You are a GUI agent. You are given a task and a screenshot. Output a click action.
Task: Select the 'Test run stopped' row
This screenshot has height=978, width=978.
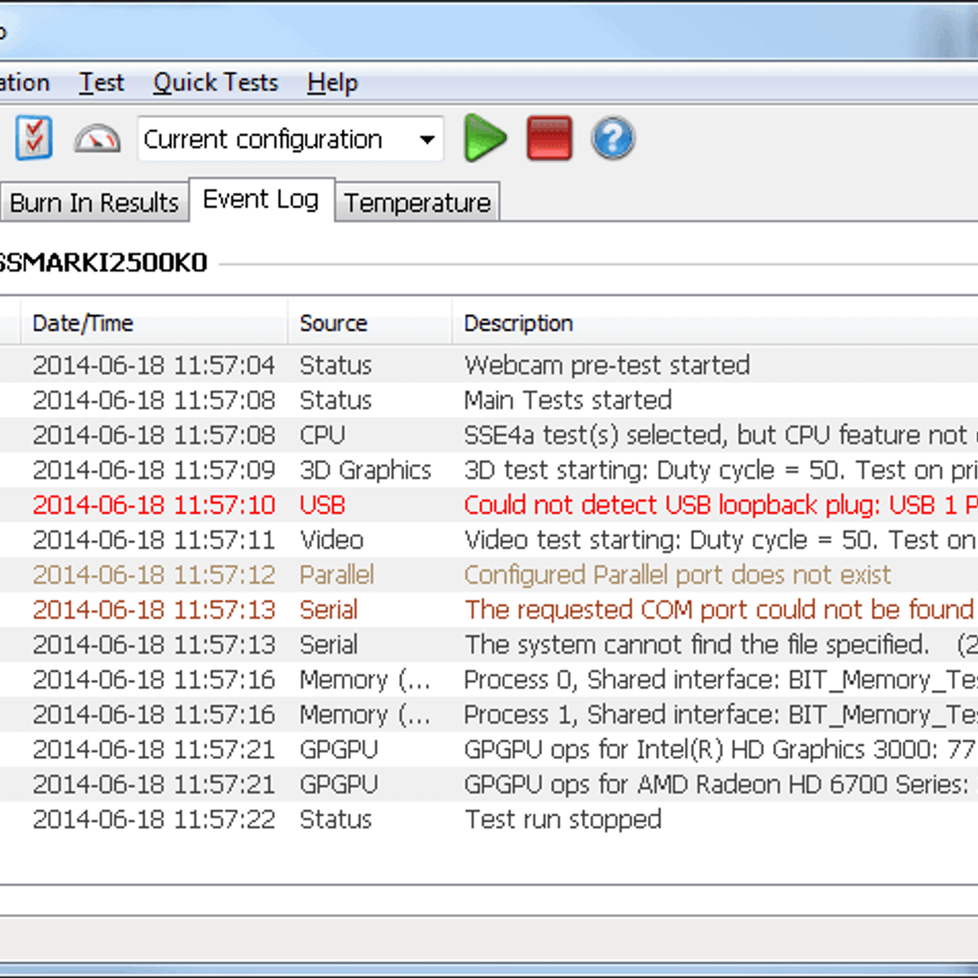pyautogui.click(x=489, y=819)
